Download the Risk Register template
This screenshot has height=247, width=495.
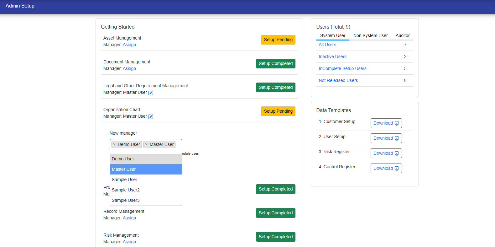386,153
